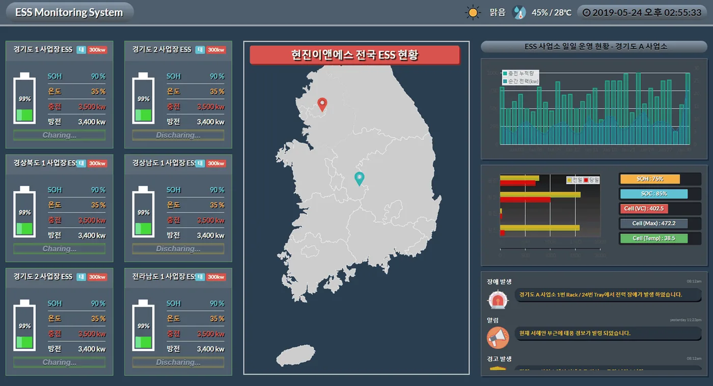Click the red Cell (VC) : 402.5 bar

644,209
